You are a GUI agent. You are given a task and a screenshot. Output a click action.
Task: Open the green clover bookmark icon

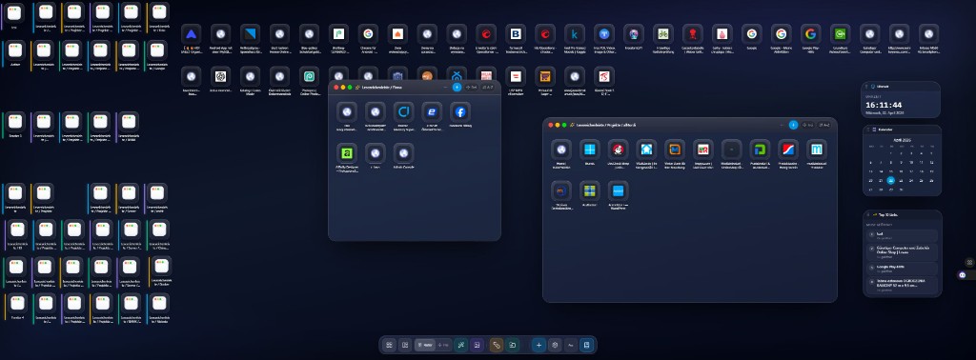click(x=663, y=34)
